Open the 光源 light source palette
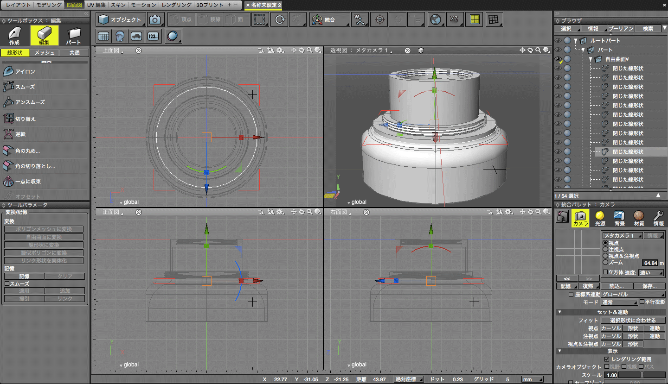Viewport: 668px width, 384px height. [x=600, y=218]
